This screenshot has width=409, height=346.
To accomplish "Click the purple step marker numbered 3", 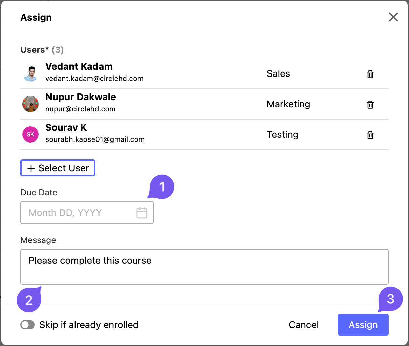I will click(390, 299).
